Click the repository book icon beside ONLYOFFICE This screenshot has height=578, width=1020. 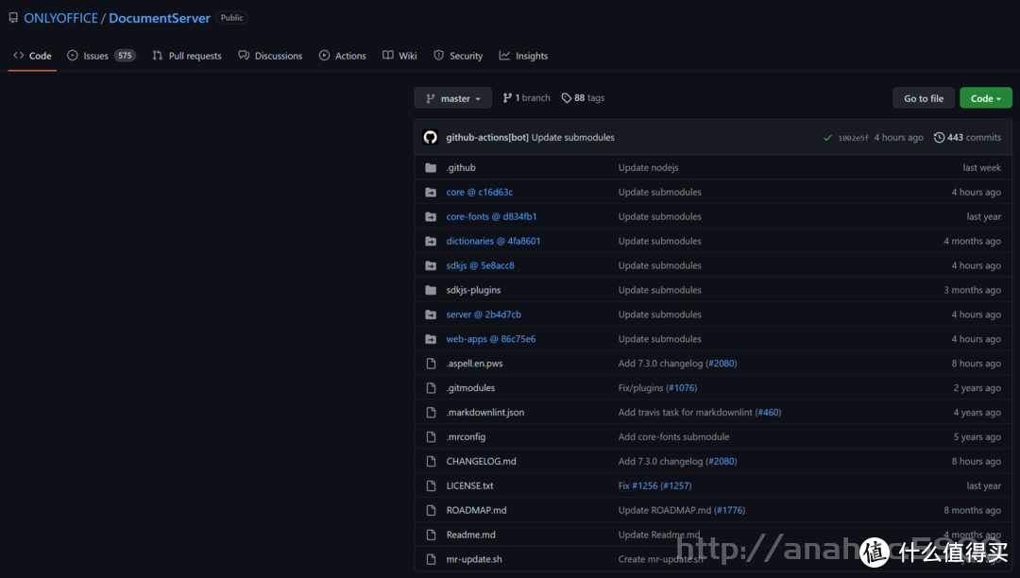pos(13,18)
